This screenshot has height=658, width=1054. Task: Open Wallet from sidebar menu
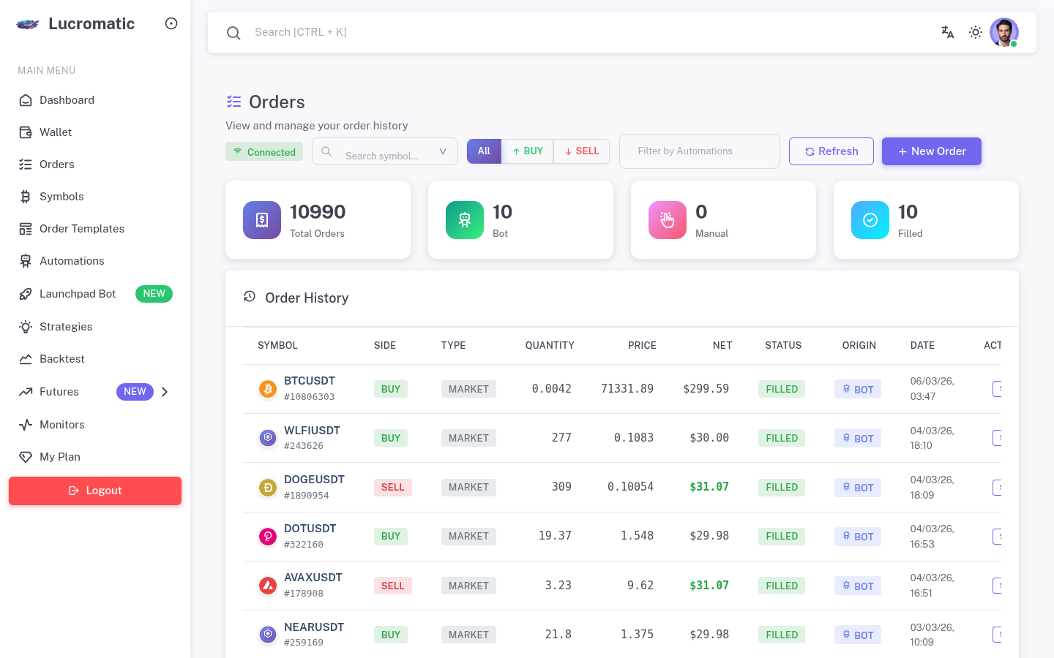click(56, 132)
